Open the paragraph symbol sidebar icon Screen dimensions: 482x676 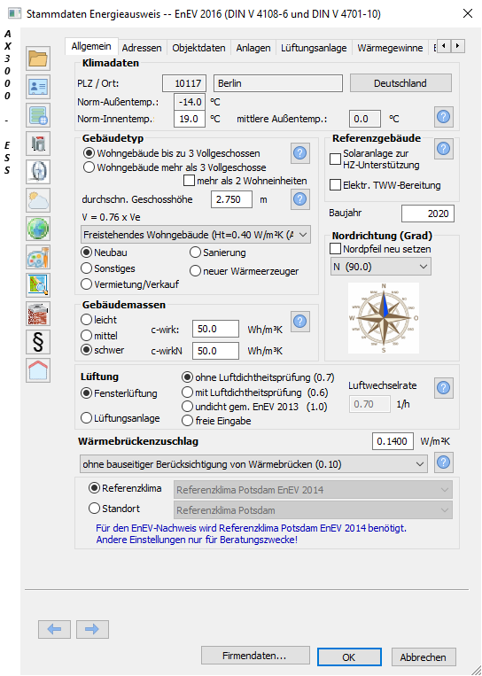point(38,342)
